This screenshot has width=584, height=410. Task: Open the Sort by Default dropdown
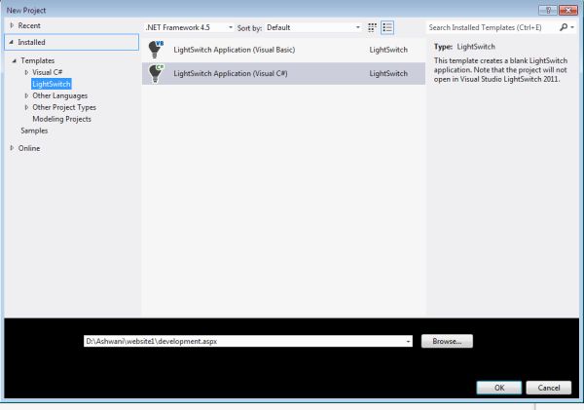(313, 27)
